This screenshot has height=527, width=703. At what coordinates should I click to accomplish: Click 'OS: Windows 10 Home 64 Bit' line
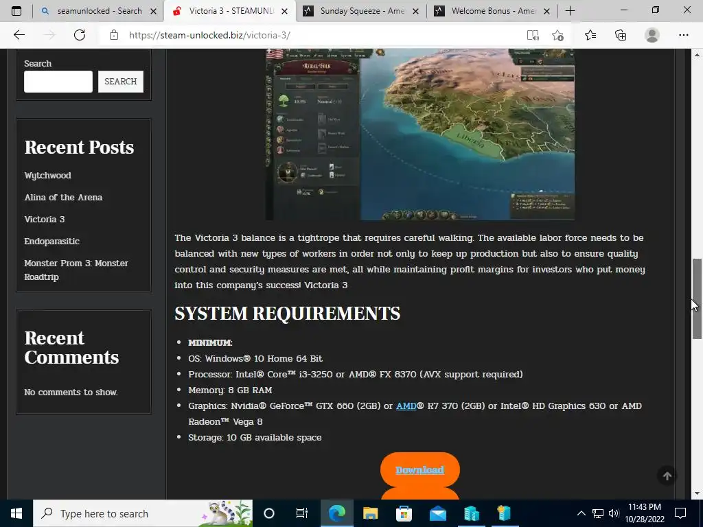pyautogui.click(x=255, y=358)
